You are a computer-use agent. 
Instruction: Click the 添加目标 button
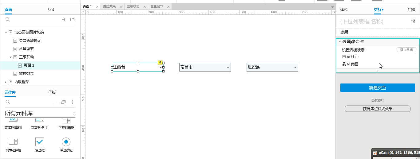click(406, 50)
